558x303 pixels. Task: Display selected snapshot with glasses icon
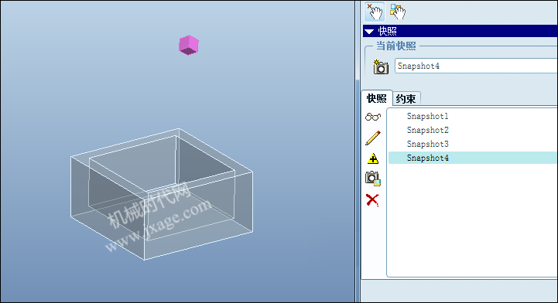click(372, 117)
